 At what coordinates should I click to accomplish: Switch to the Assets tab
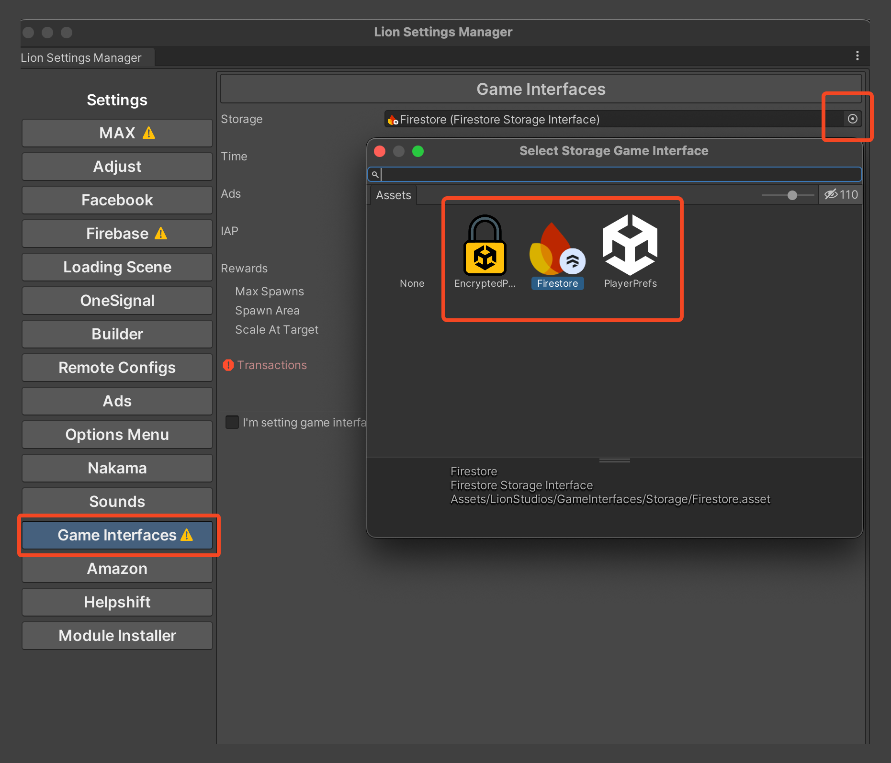tap(393, 195)
